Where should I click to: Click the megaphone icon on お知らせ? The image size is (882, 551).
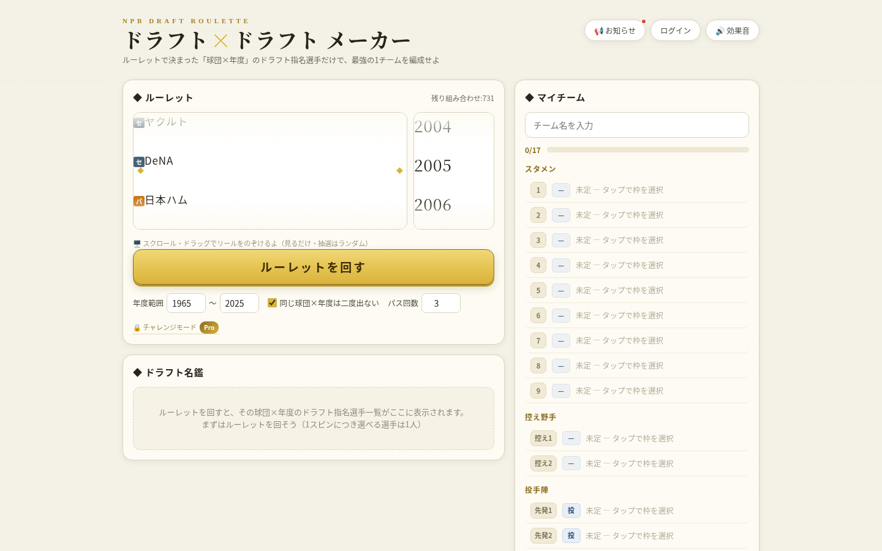pos(599,31)
